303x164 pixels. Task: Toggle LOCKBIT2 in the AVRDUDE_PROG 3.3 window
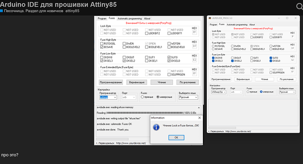(x=252, y=37)
